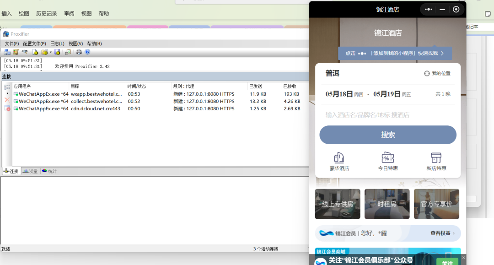
Task: Open the 时租房 thumbnail
Action: [x=387, y=204]
